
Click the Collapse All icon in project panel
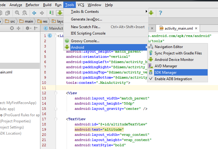pos(18,28)
